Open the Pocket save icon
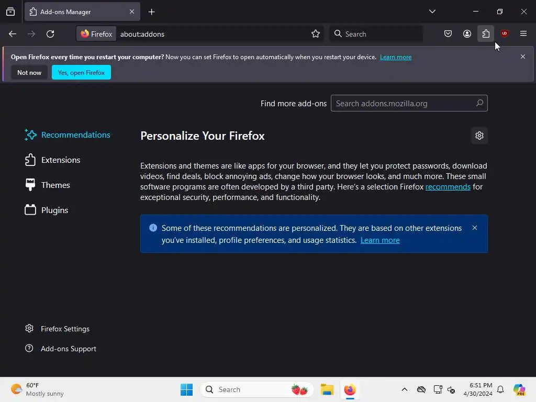The image size is (536, 402). [x=448, y=34]
